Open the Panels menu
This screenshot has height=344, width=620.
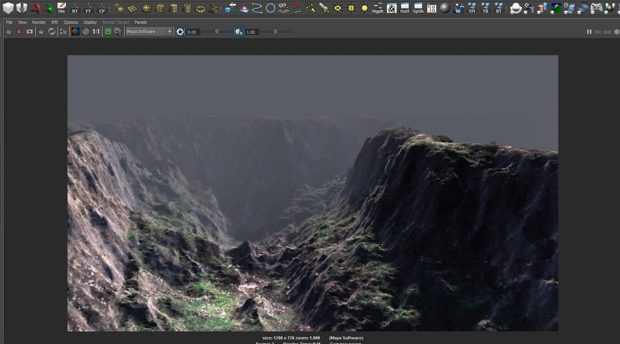pos(140,22)
